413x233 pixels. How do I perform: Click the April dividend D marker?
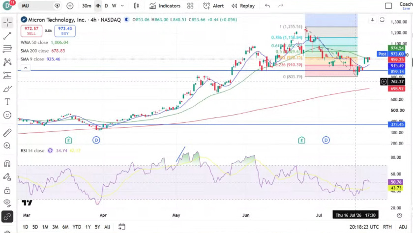(96, 140)
